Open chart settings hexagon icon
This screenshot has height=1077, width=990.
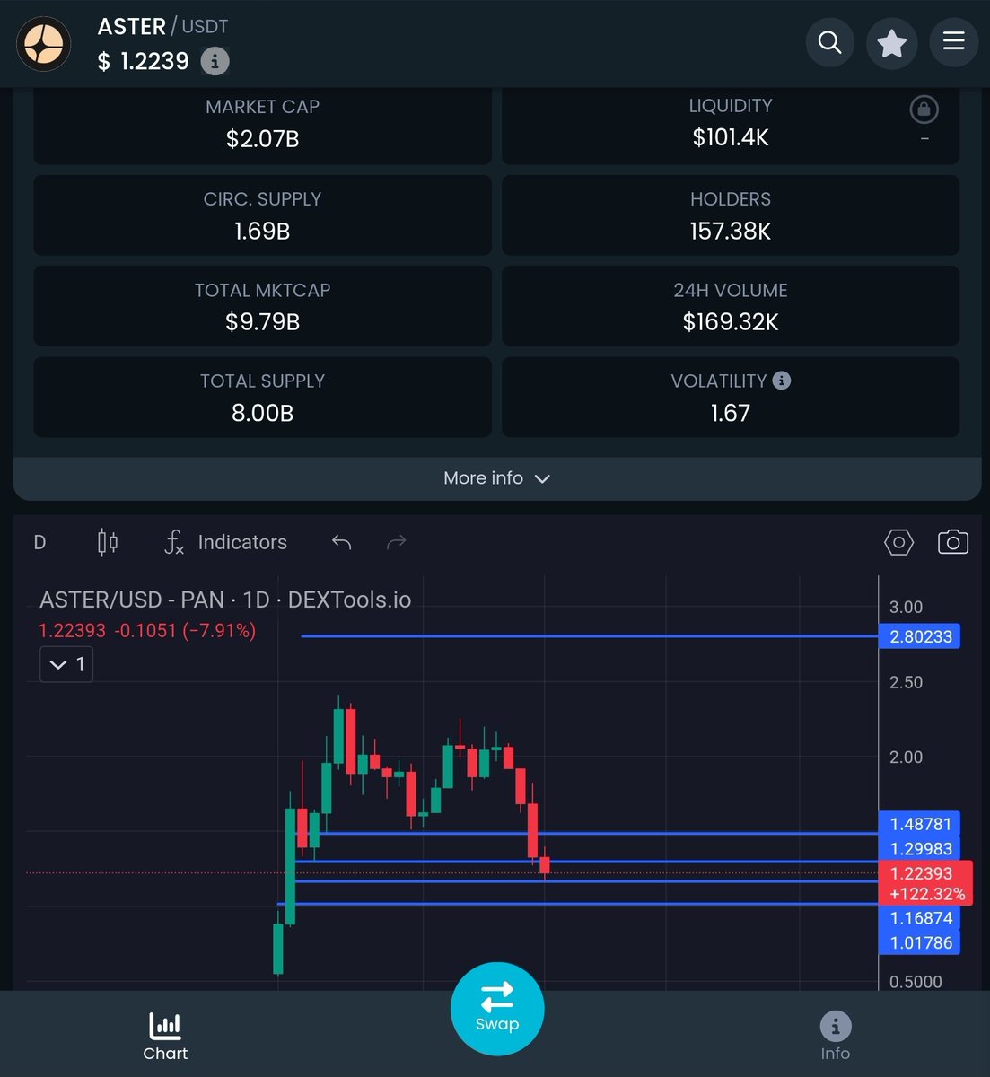[x=898, y=542]
